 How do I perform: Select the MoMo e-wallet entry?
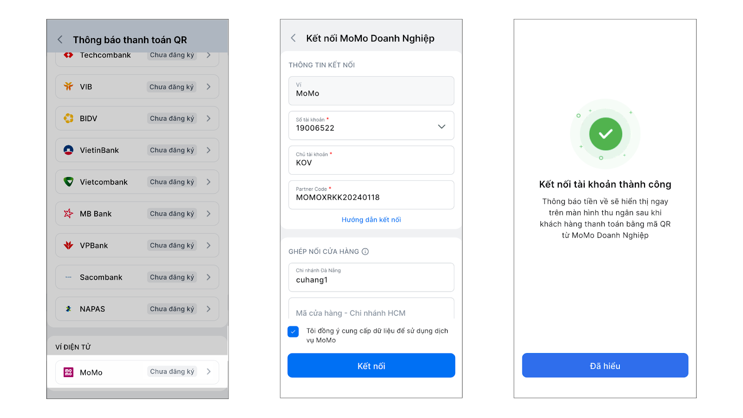[x=137, y=372]
